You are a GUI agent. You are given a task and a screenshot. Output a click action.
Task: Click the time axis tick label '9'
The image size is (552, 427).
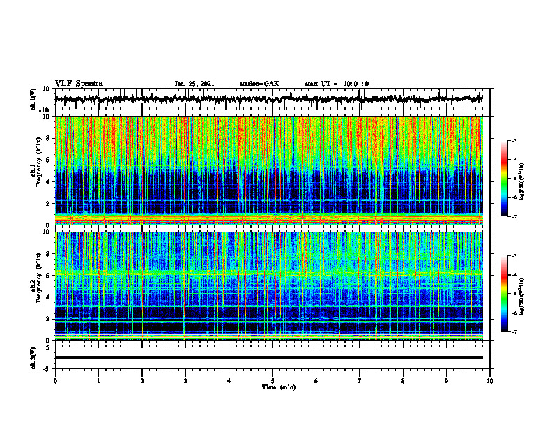446,381
